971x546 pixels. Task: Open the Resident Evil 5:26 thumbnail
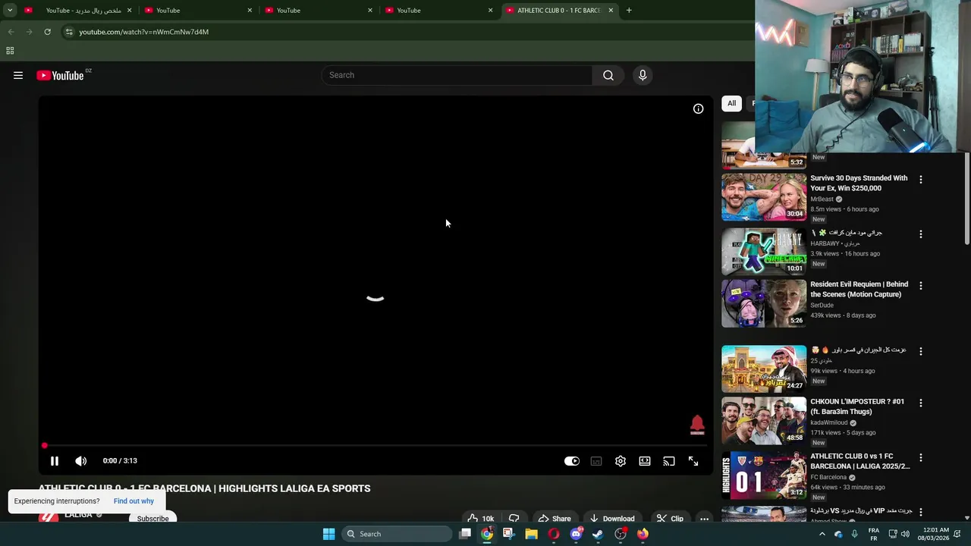[764, 303]
